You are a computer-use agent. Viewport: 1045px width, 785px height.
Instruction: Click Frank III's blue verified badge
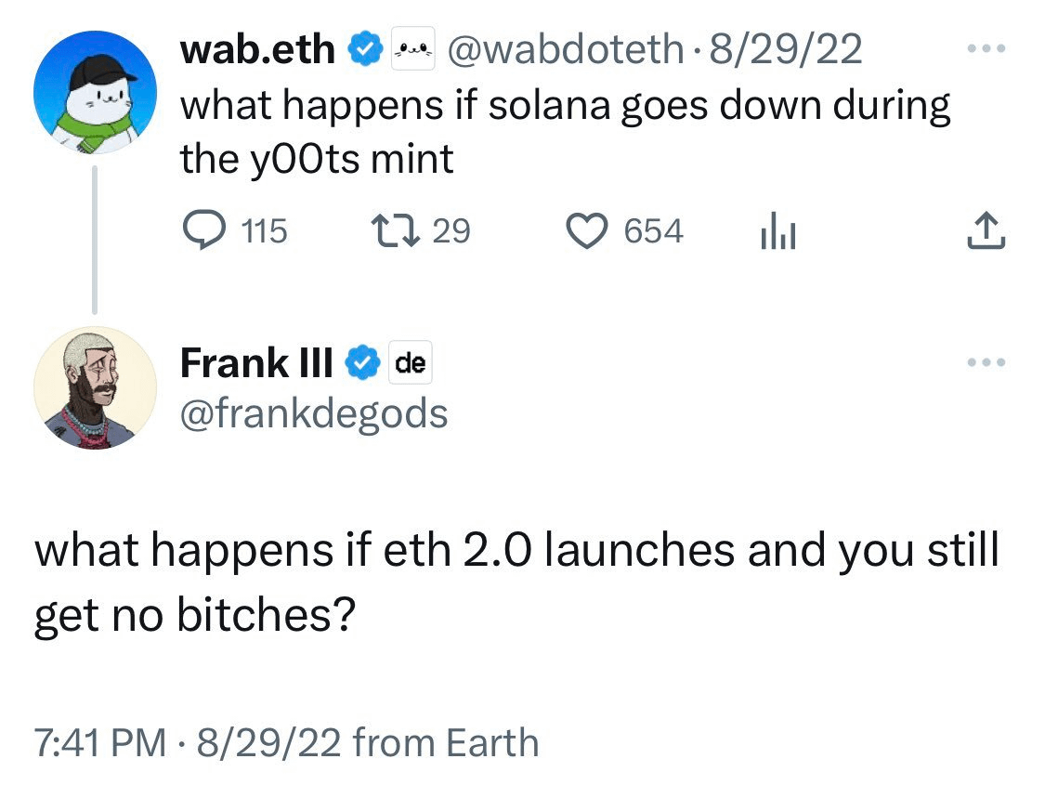pos(362,362)
